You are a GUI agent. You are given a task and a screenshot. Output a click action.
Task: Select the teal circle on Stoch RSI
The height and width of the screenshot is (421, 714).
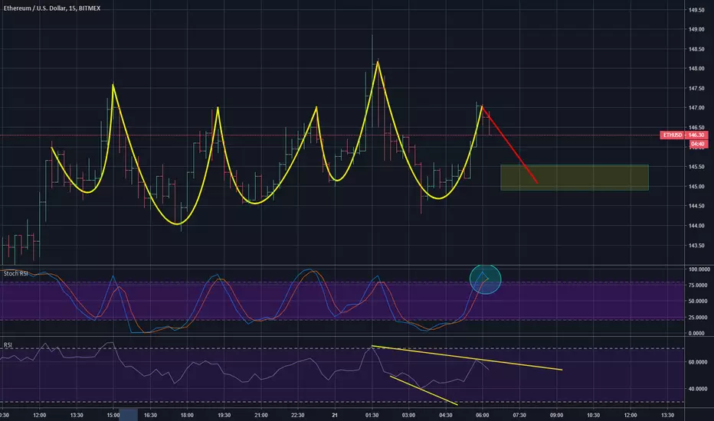coord(486,279)
